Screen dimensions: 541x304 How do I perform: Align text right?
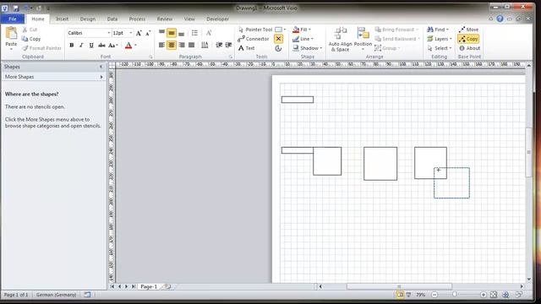[182, 45]
